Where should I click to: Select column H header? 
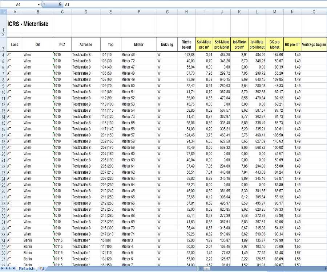[x=186, y=12]
